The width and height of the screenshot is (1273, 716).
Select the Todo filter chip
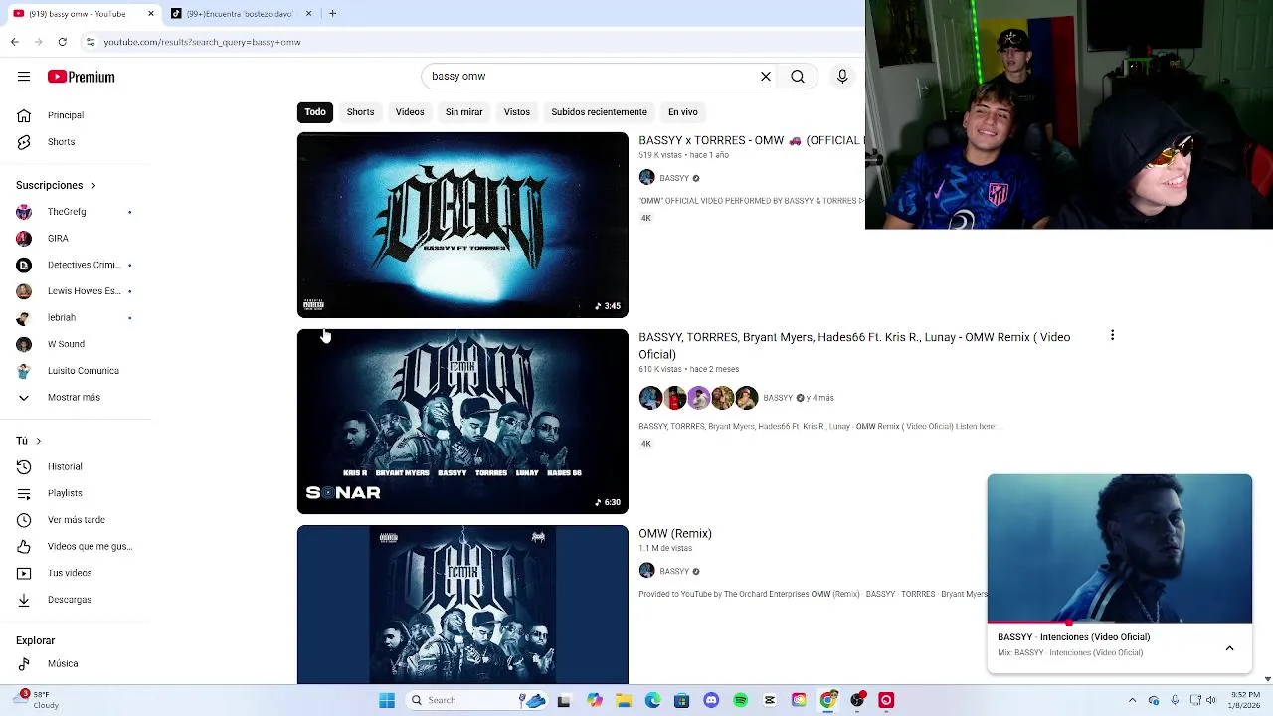click(x=315, y=112)
